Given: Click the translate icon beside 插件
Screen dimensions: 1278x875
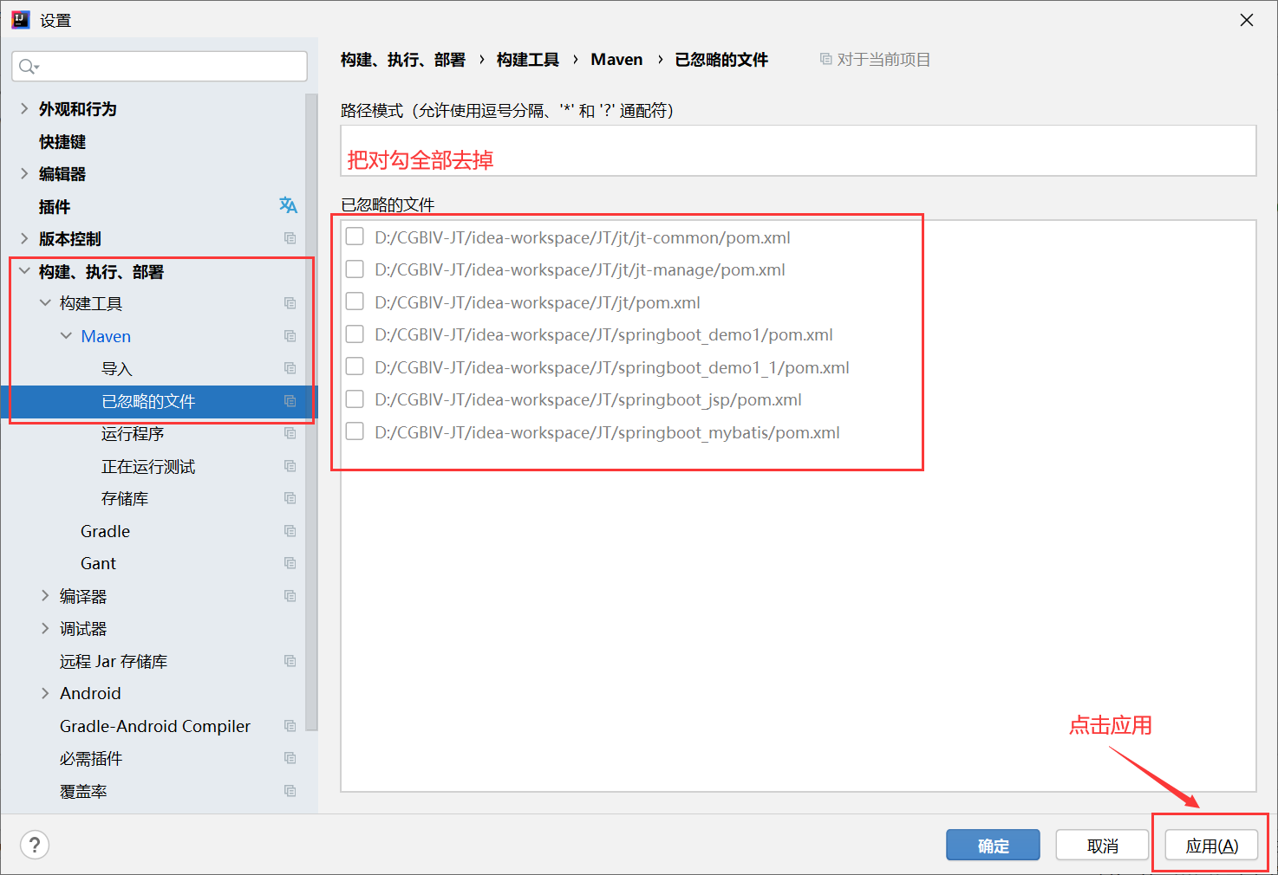Looking at the screenshot, I should (288, 205).
